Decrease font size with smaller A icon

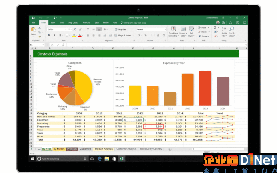pyautogui.click(x=80, y=29)
